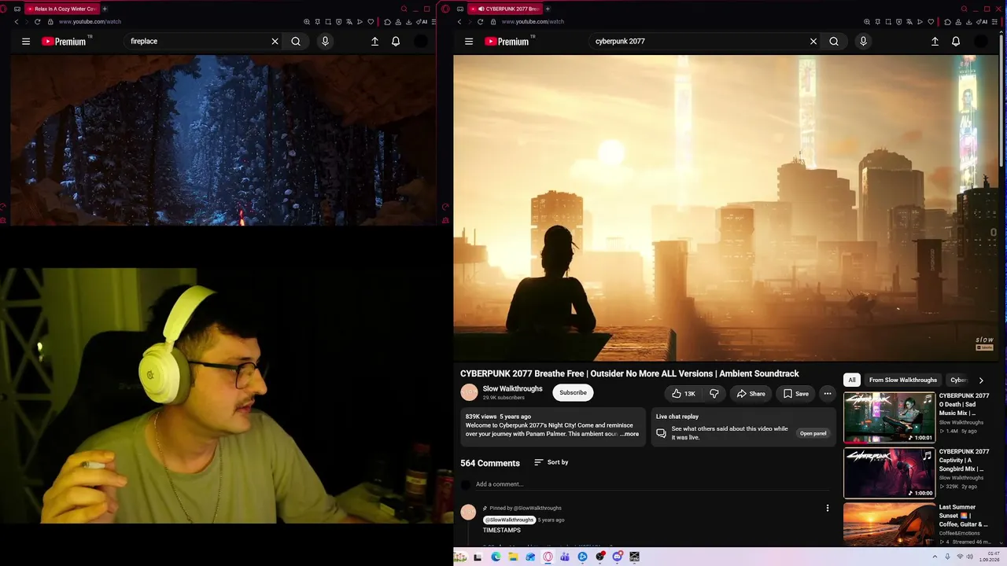This screenshot has height=566, width=1007.
Task: Select the 'From Slow Walkthroughs' chip
Action: tap(903, 380)
